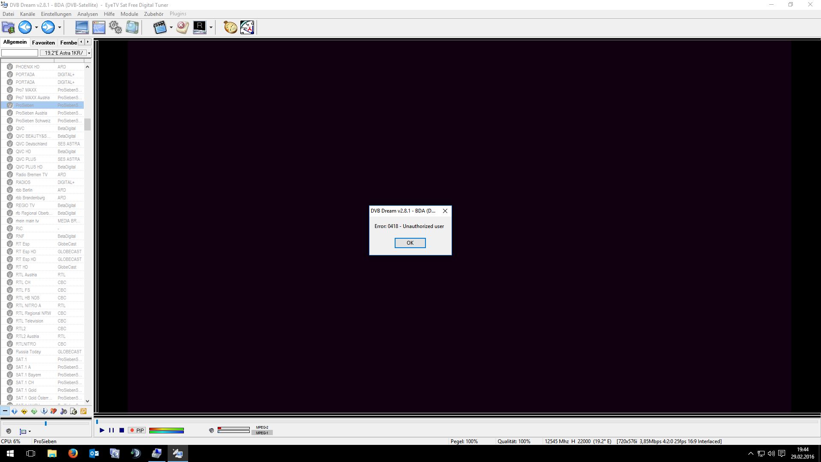Expand dropdown arrow beside R monitor icon

click(211, 27)
